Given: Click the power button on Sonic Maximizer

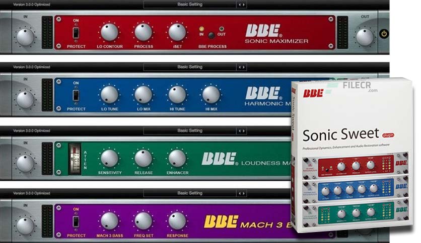Looking at the screenshot, I should (384, 34).
